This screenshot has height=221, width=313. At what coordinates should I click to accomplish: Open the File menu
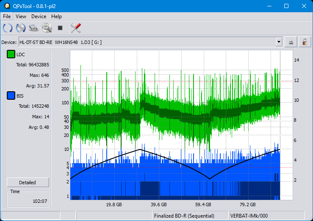pos(7,16)
